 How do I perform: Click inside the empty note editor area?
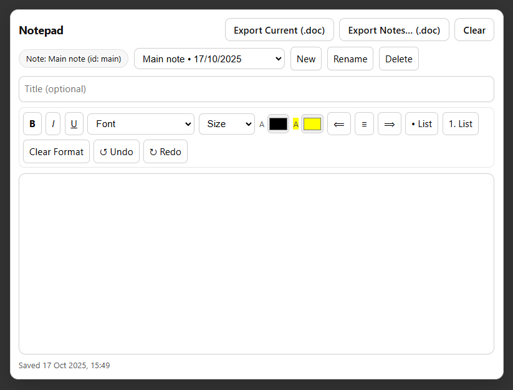[x=257, y=264]
